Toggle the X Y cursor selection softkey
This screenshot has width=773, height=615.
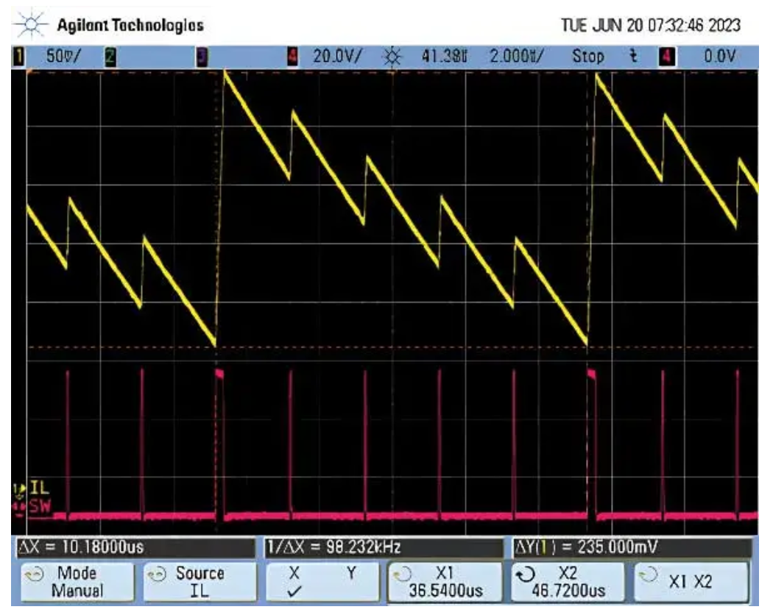tap(322, 582)
